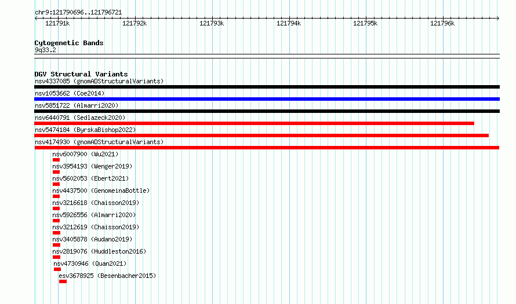
Task: Select the nsv4174930 gnomAD red bar
Action: [267, 148]
